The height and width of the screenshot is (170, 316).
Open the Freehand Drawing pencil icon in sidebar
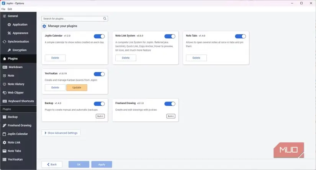pos(5,126)
